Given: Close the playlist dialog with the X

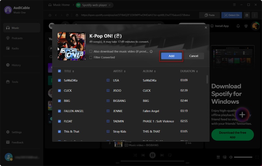Looking at the screenshot, I should (206, 28).
